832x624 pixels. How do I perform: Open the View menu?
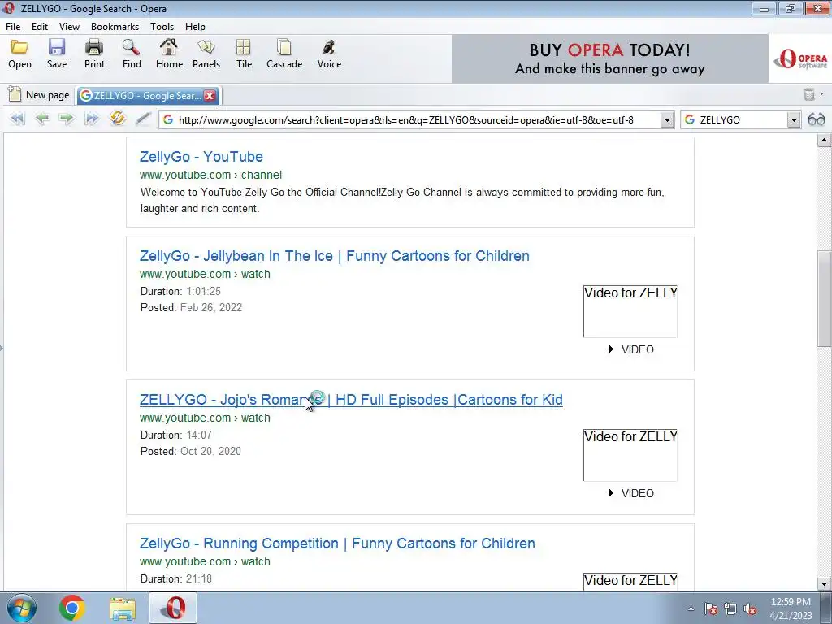coord(70,27)
